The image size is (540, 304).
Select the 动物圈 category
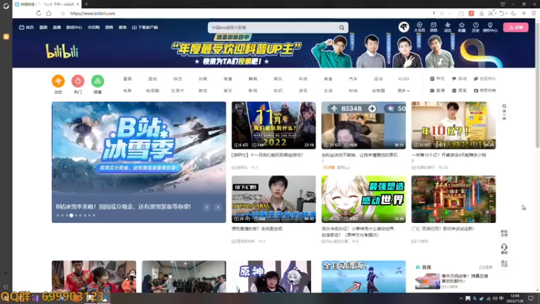click(x=378, y=91)
